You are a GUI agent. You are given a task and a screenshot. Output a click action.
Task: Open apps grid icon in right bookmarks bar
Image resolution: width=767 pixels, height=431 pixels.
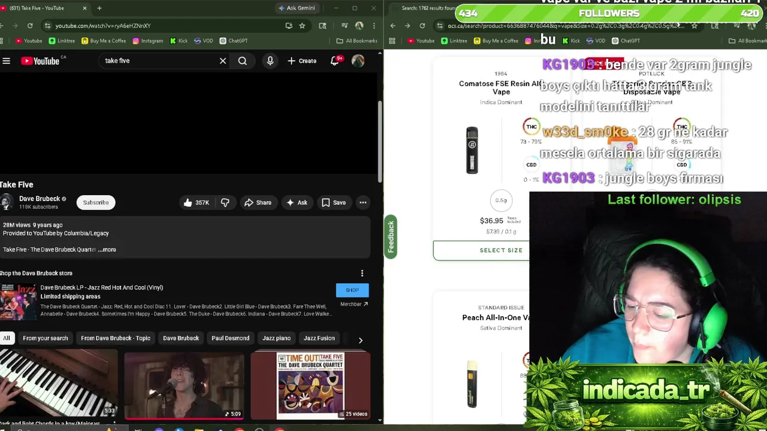coord(392,41)
